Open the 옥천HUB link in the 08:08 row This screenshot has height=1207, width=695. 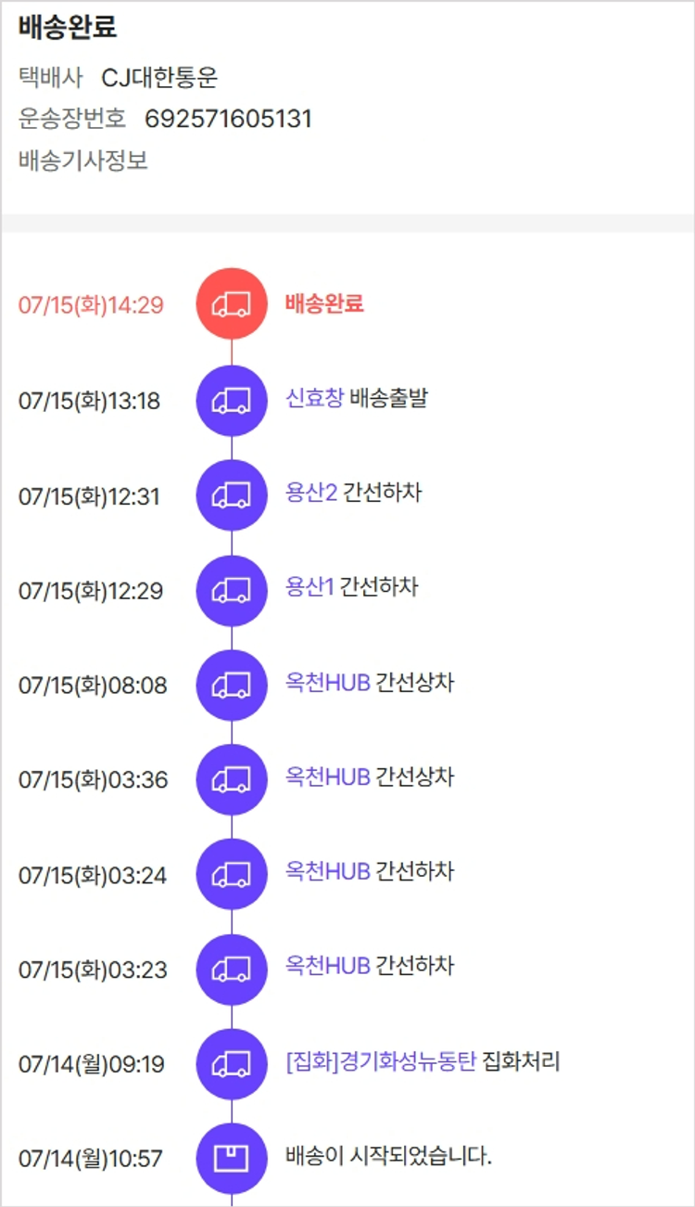[x=328, y=684]
